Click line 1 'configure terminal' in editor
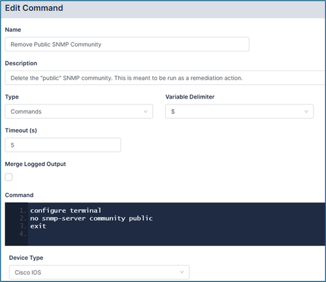Screen dimensions: 326x282 (x=65, y=210)
